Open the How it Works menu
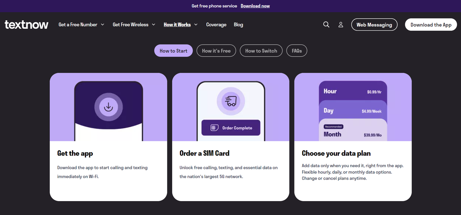461x215 pixels. tap(177, 25)
